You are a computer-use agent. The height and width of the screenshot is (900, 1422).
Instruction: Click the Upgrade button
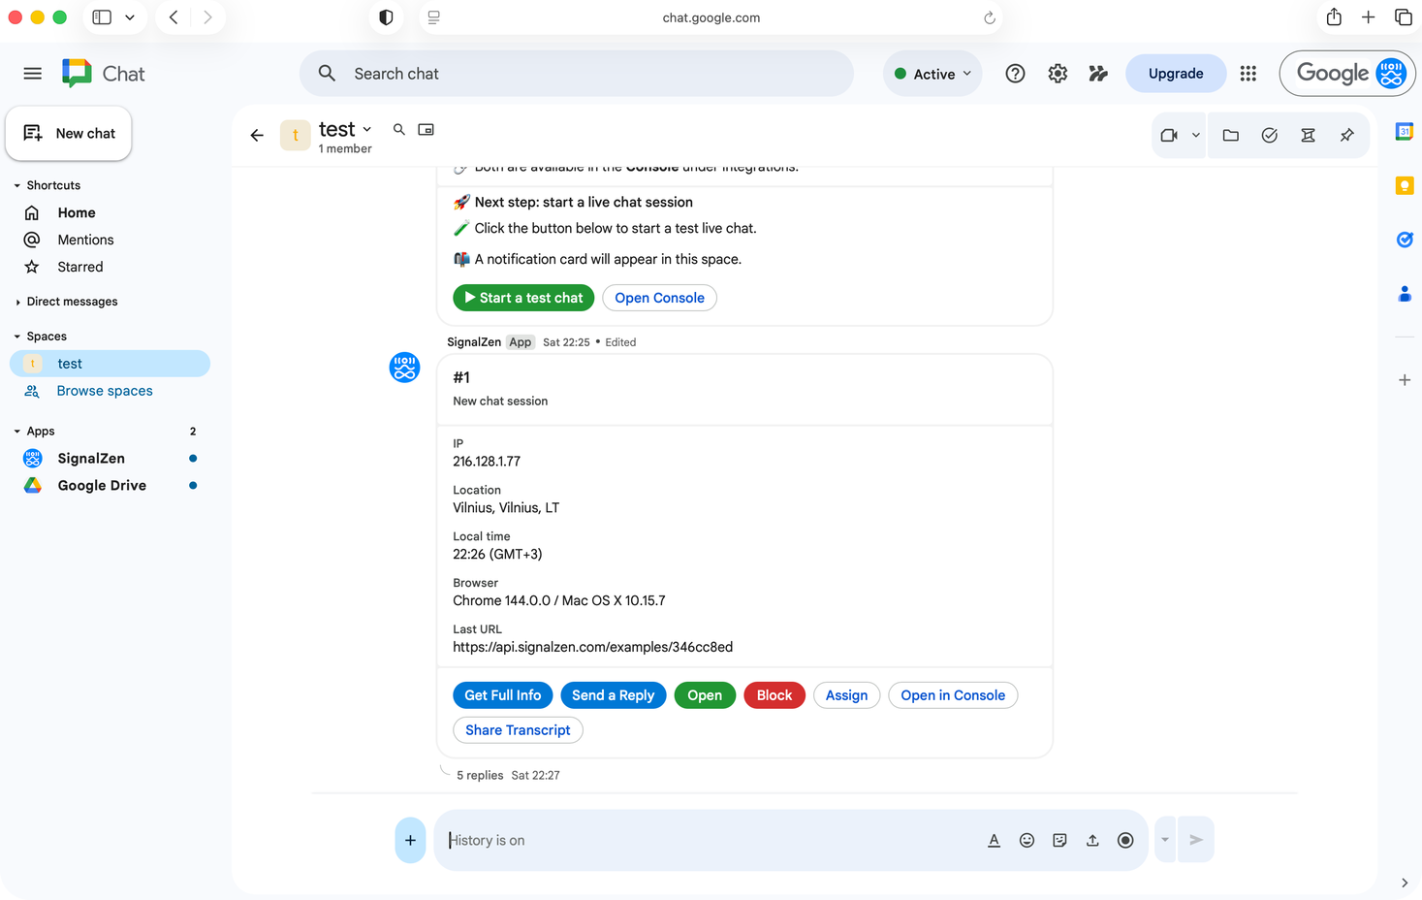[x=1176, y=74]
